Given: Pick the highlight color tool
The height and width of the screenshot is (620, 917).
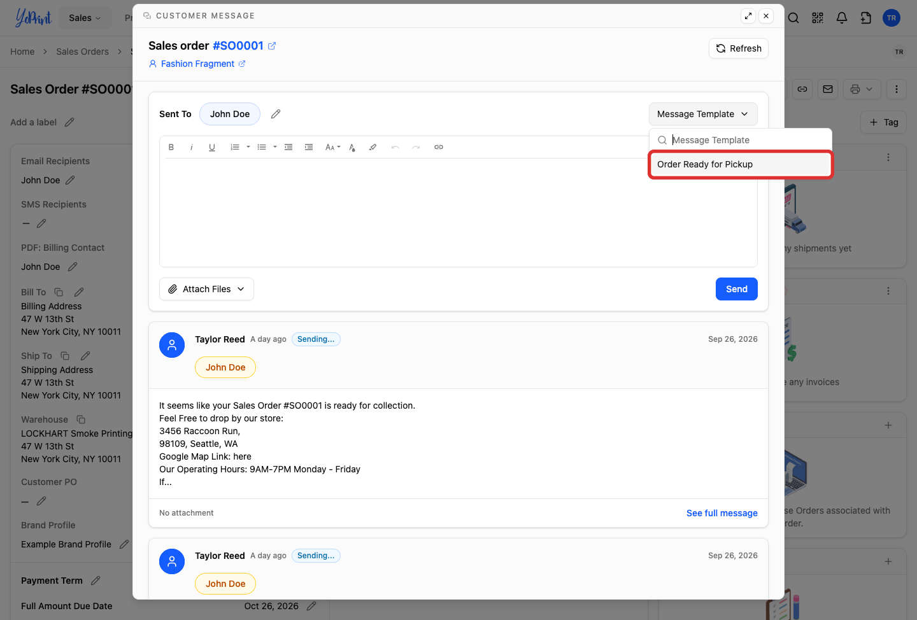Looking at the screenshot, I should tap(373, 147).
